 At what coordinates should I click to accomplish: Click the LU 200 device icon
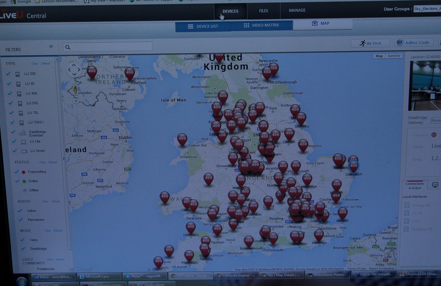coord(17,74)
